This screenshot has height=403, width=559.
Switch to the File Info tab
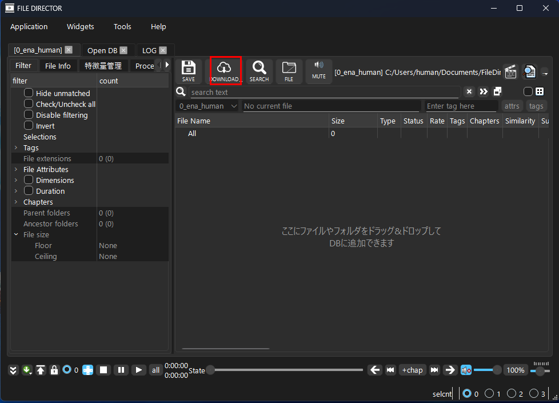point(58,66)
